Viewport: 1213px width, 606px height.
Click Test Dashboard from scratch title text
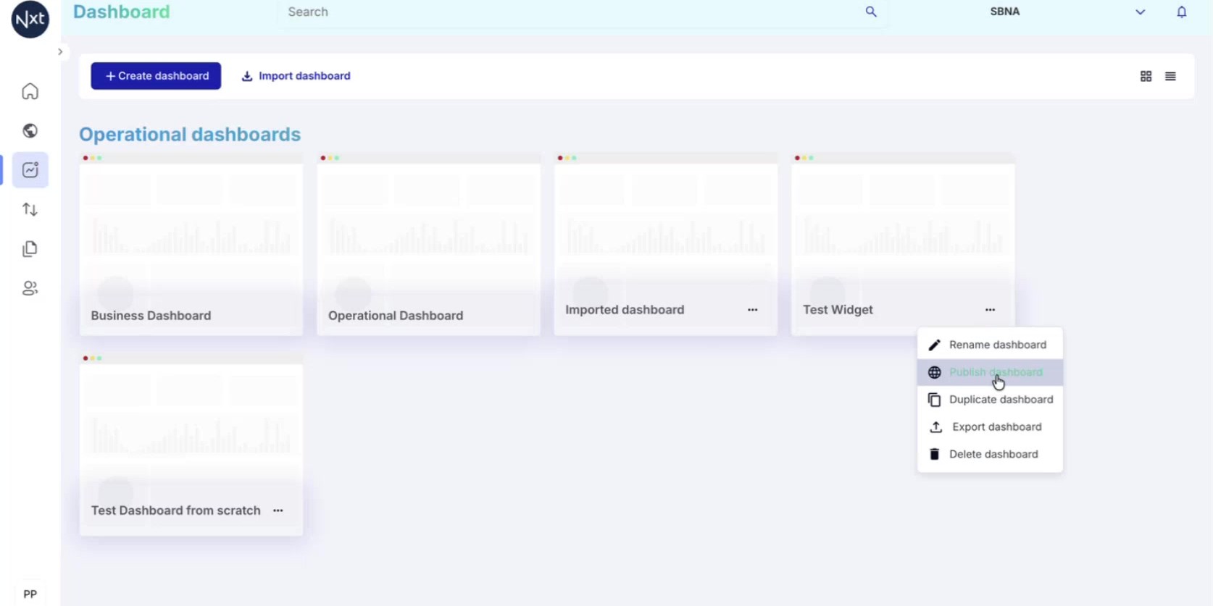[175, 510]
